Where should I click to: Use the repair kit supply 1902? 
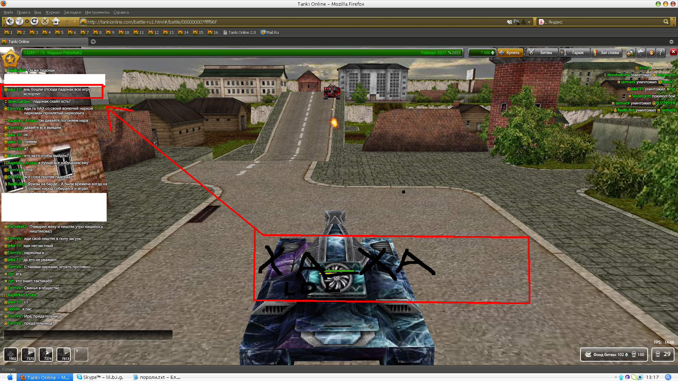click(11, 354)
